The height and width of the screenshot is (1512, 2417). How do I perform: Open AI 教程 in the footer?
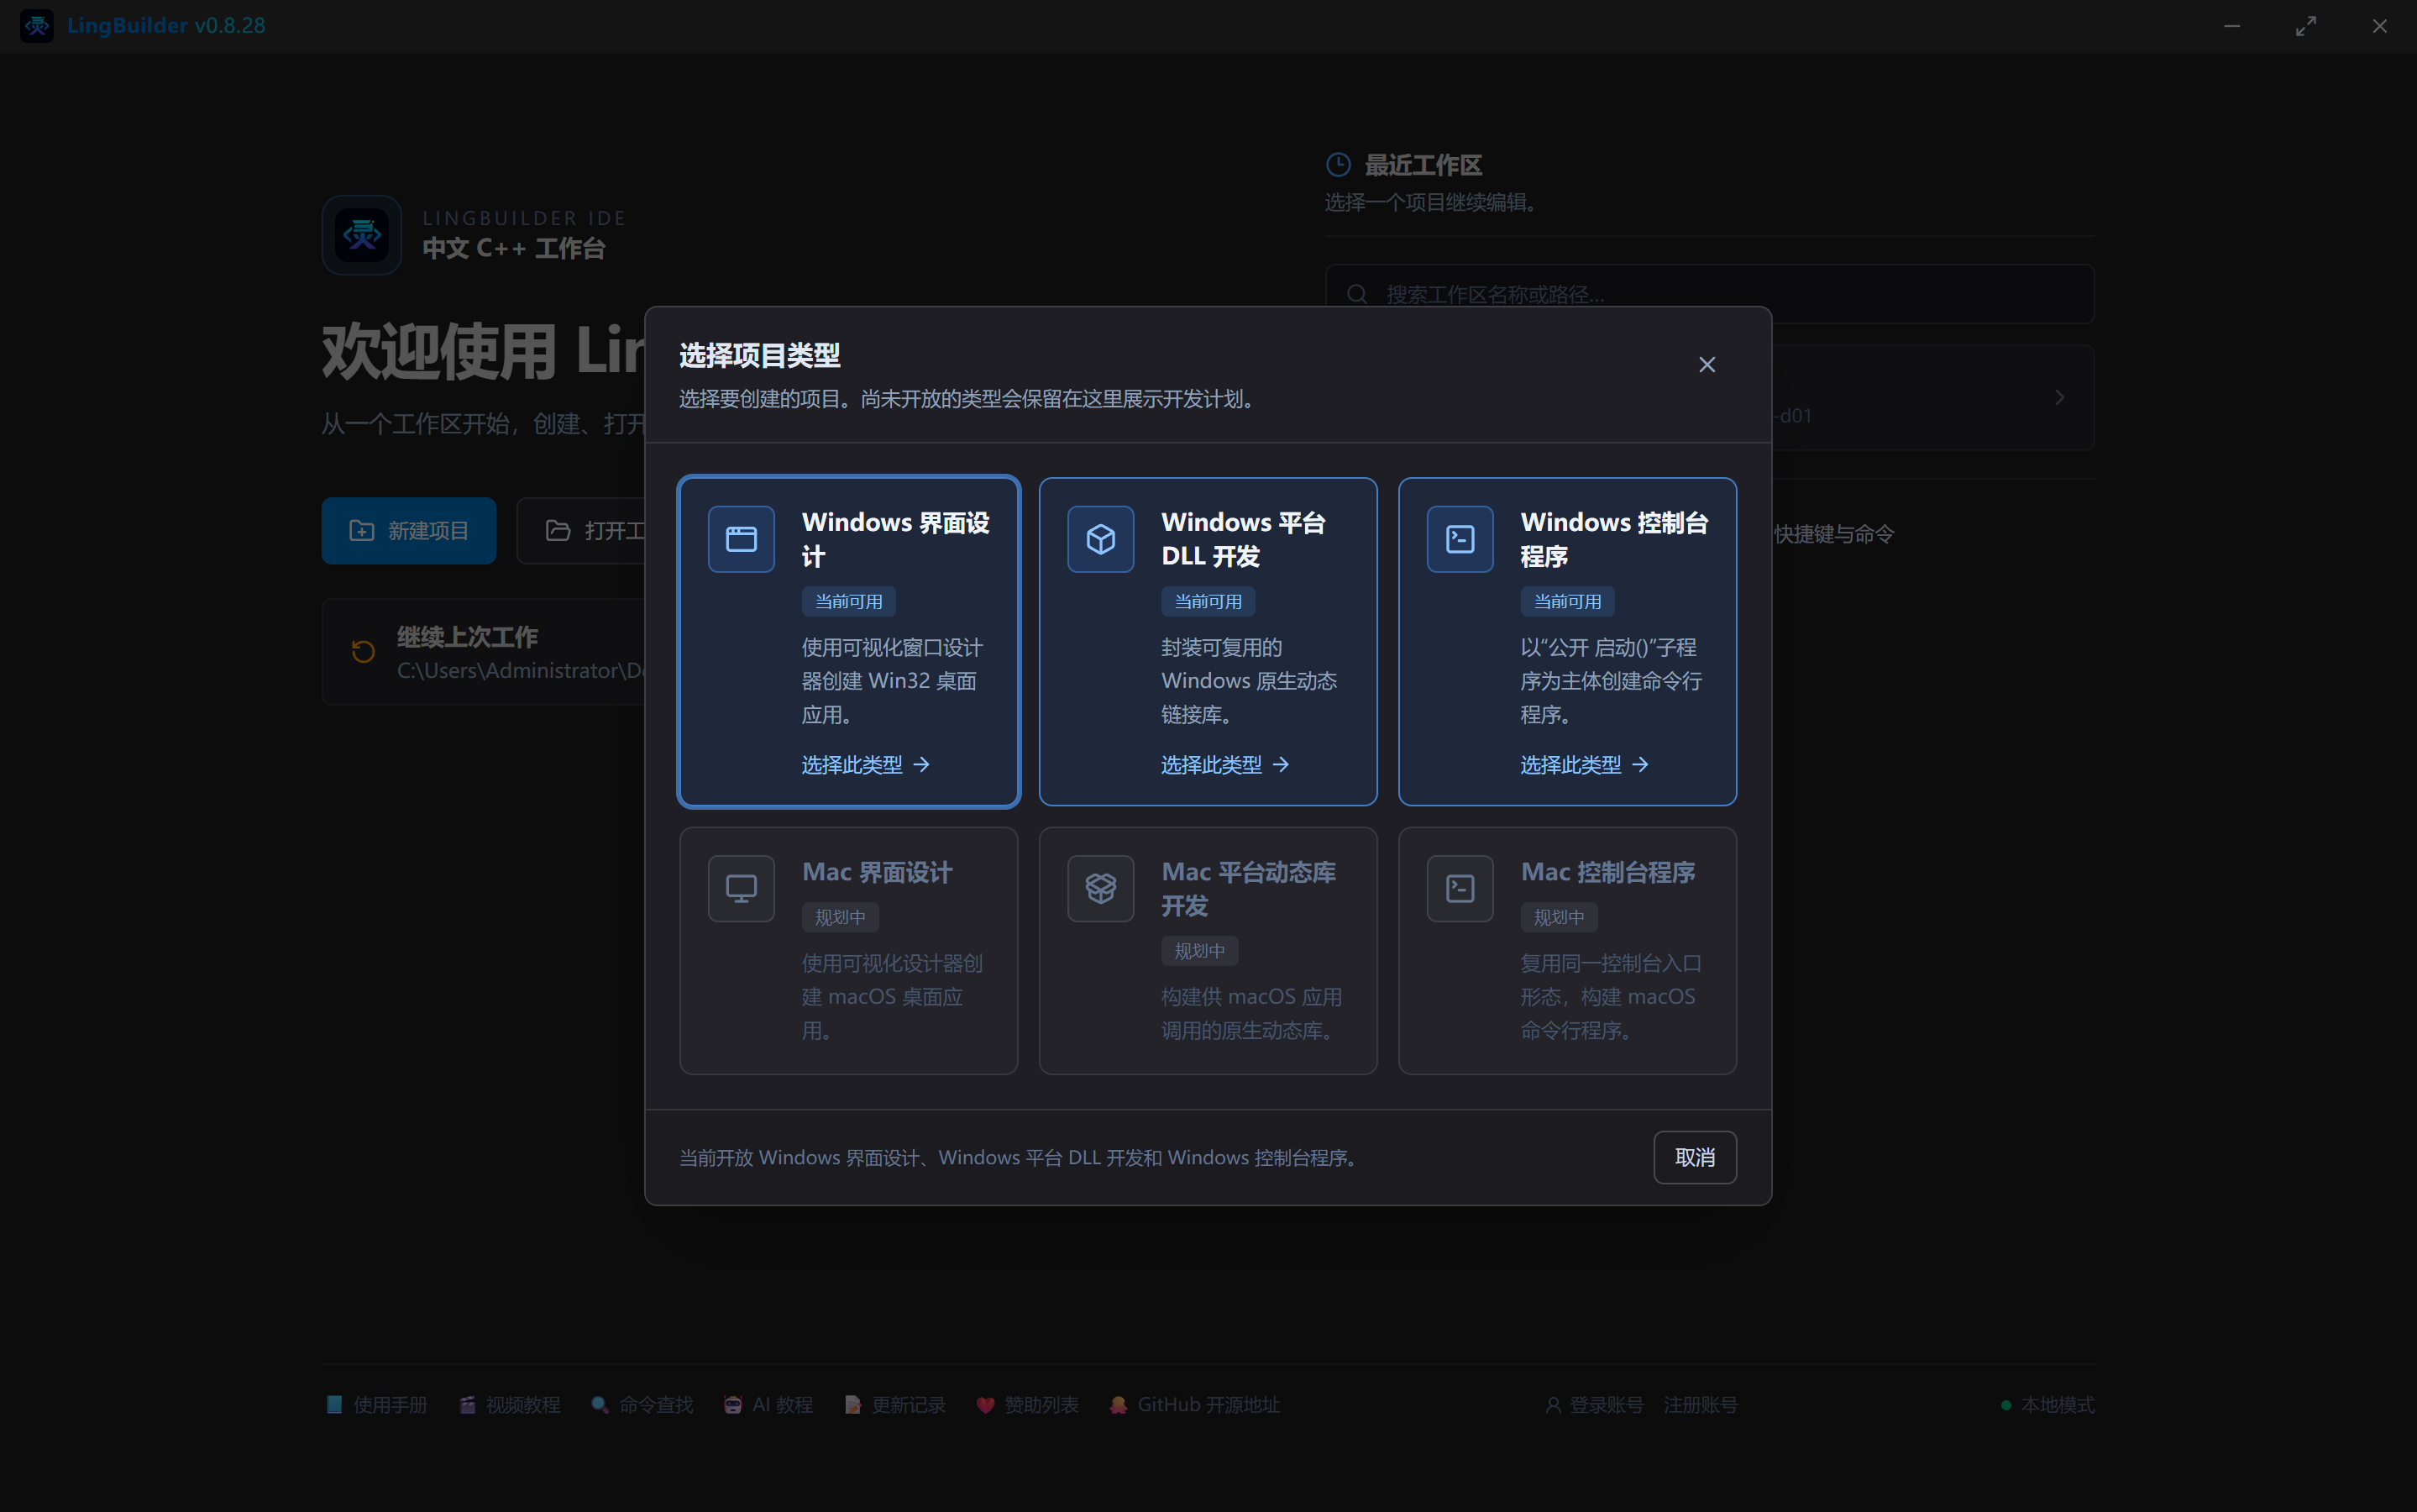point(768,1404)
